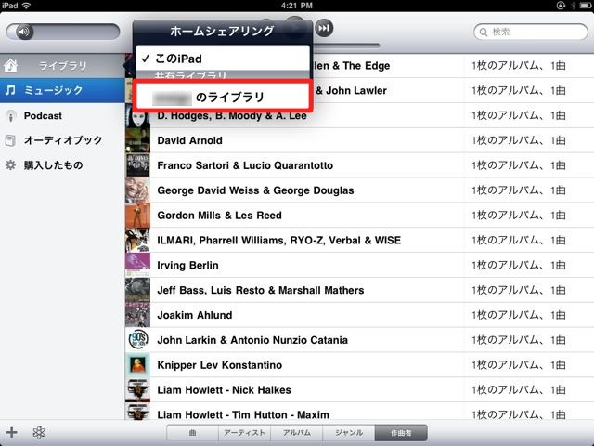
Task: Click the plus add playlist icon
Action: pyautogui.click(x=11, y=432)
